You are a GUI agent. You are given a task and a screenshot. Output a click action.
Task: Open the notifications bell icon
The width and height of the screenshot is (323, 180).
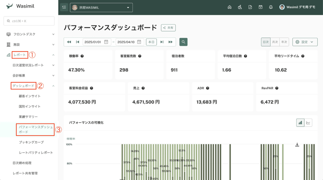[271, 7]
